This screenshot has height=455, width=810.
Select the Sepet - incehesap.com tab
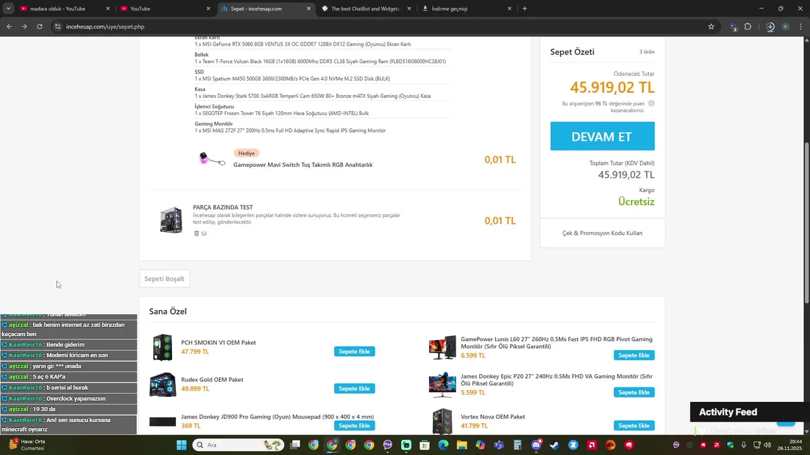coord(266,9)
